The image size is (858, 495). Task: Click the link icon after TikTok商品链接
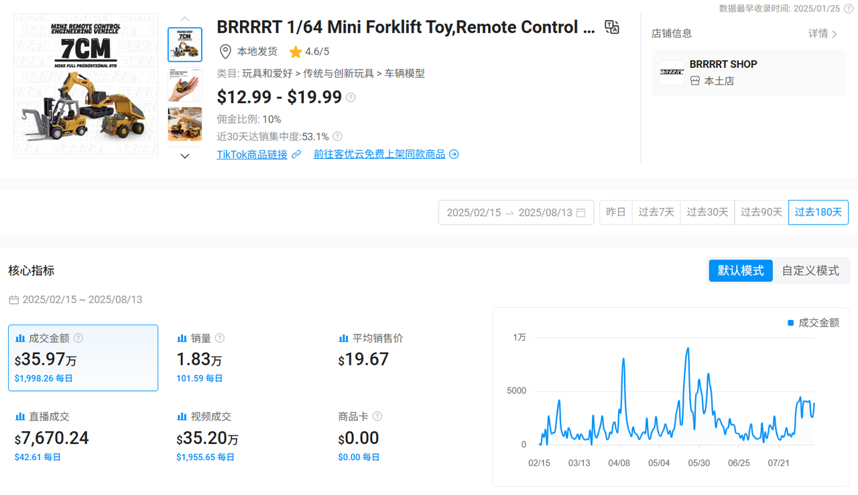click(297, 154)
